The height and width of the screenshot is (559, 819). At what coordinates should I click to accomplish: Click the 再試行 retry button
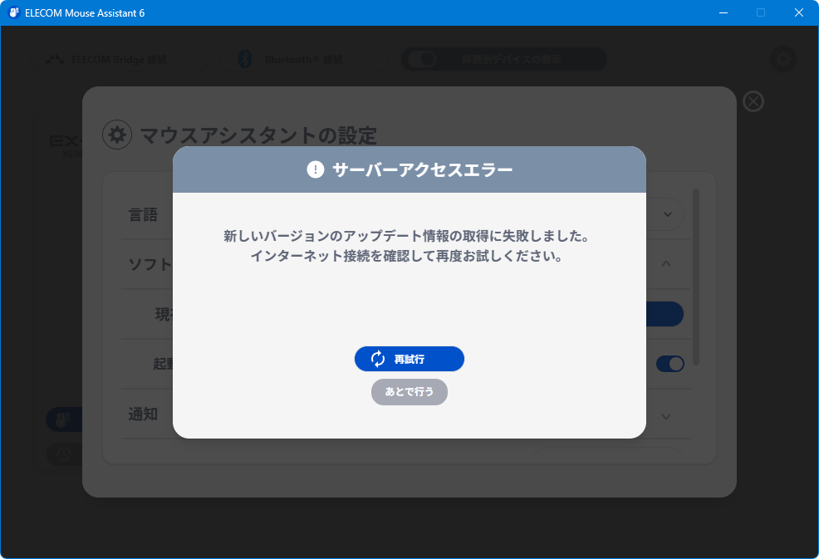tap(409, 359)
